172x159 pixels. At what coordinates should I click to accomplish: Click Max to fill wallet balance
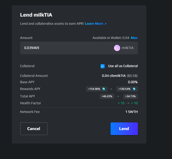point(134,38)
